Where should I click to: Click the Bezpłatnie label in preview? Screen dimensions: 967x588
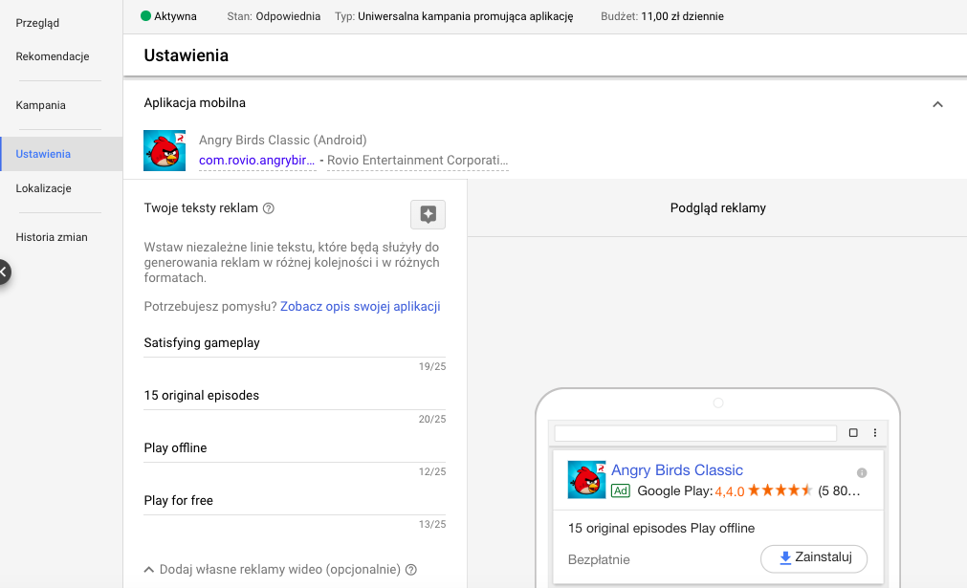(599, 559)
